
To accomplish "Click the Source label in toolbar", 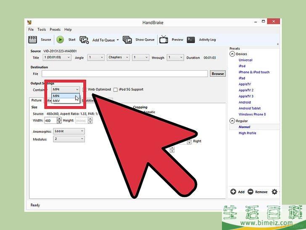I will click(46, 40).
